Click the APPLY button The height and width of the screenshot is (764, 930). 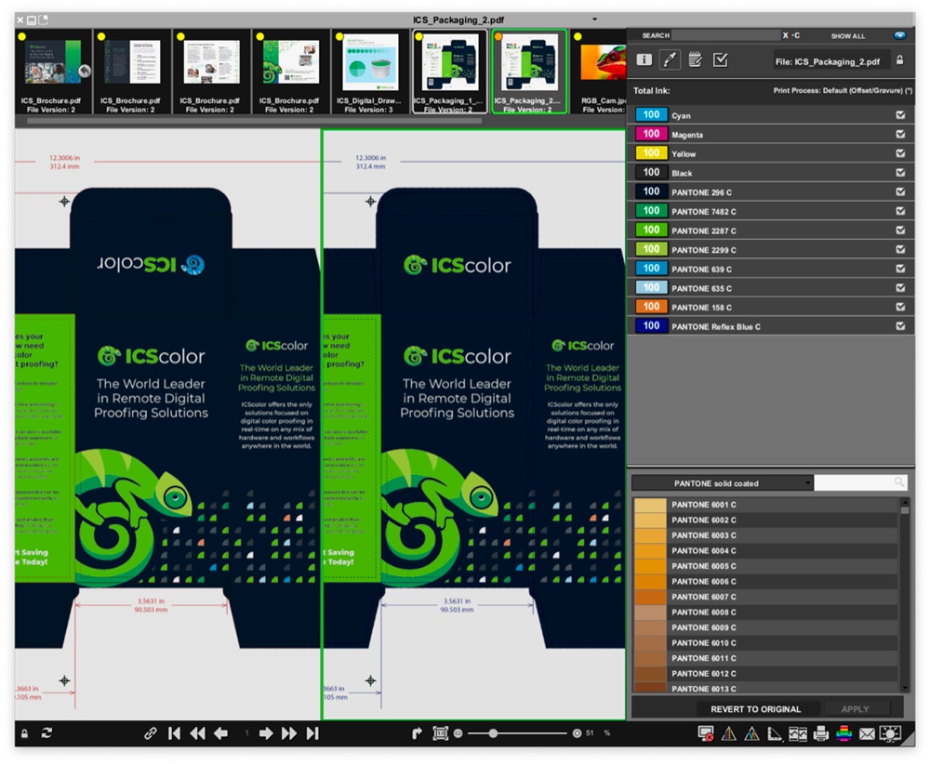point(855,709)
